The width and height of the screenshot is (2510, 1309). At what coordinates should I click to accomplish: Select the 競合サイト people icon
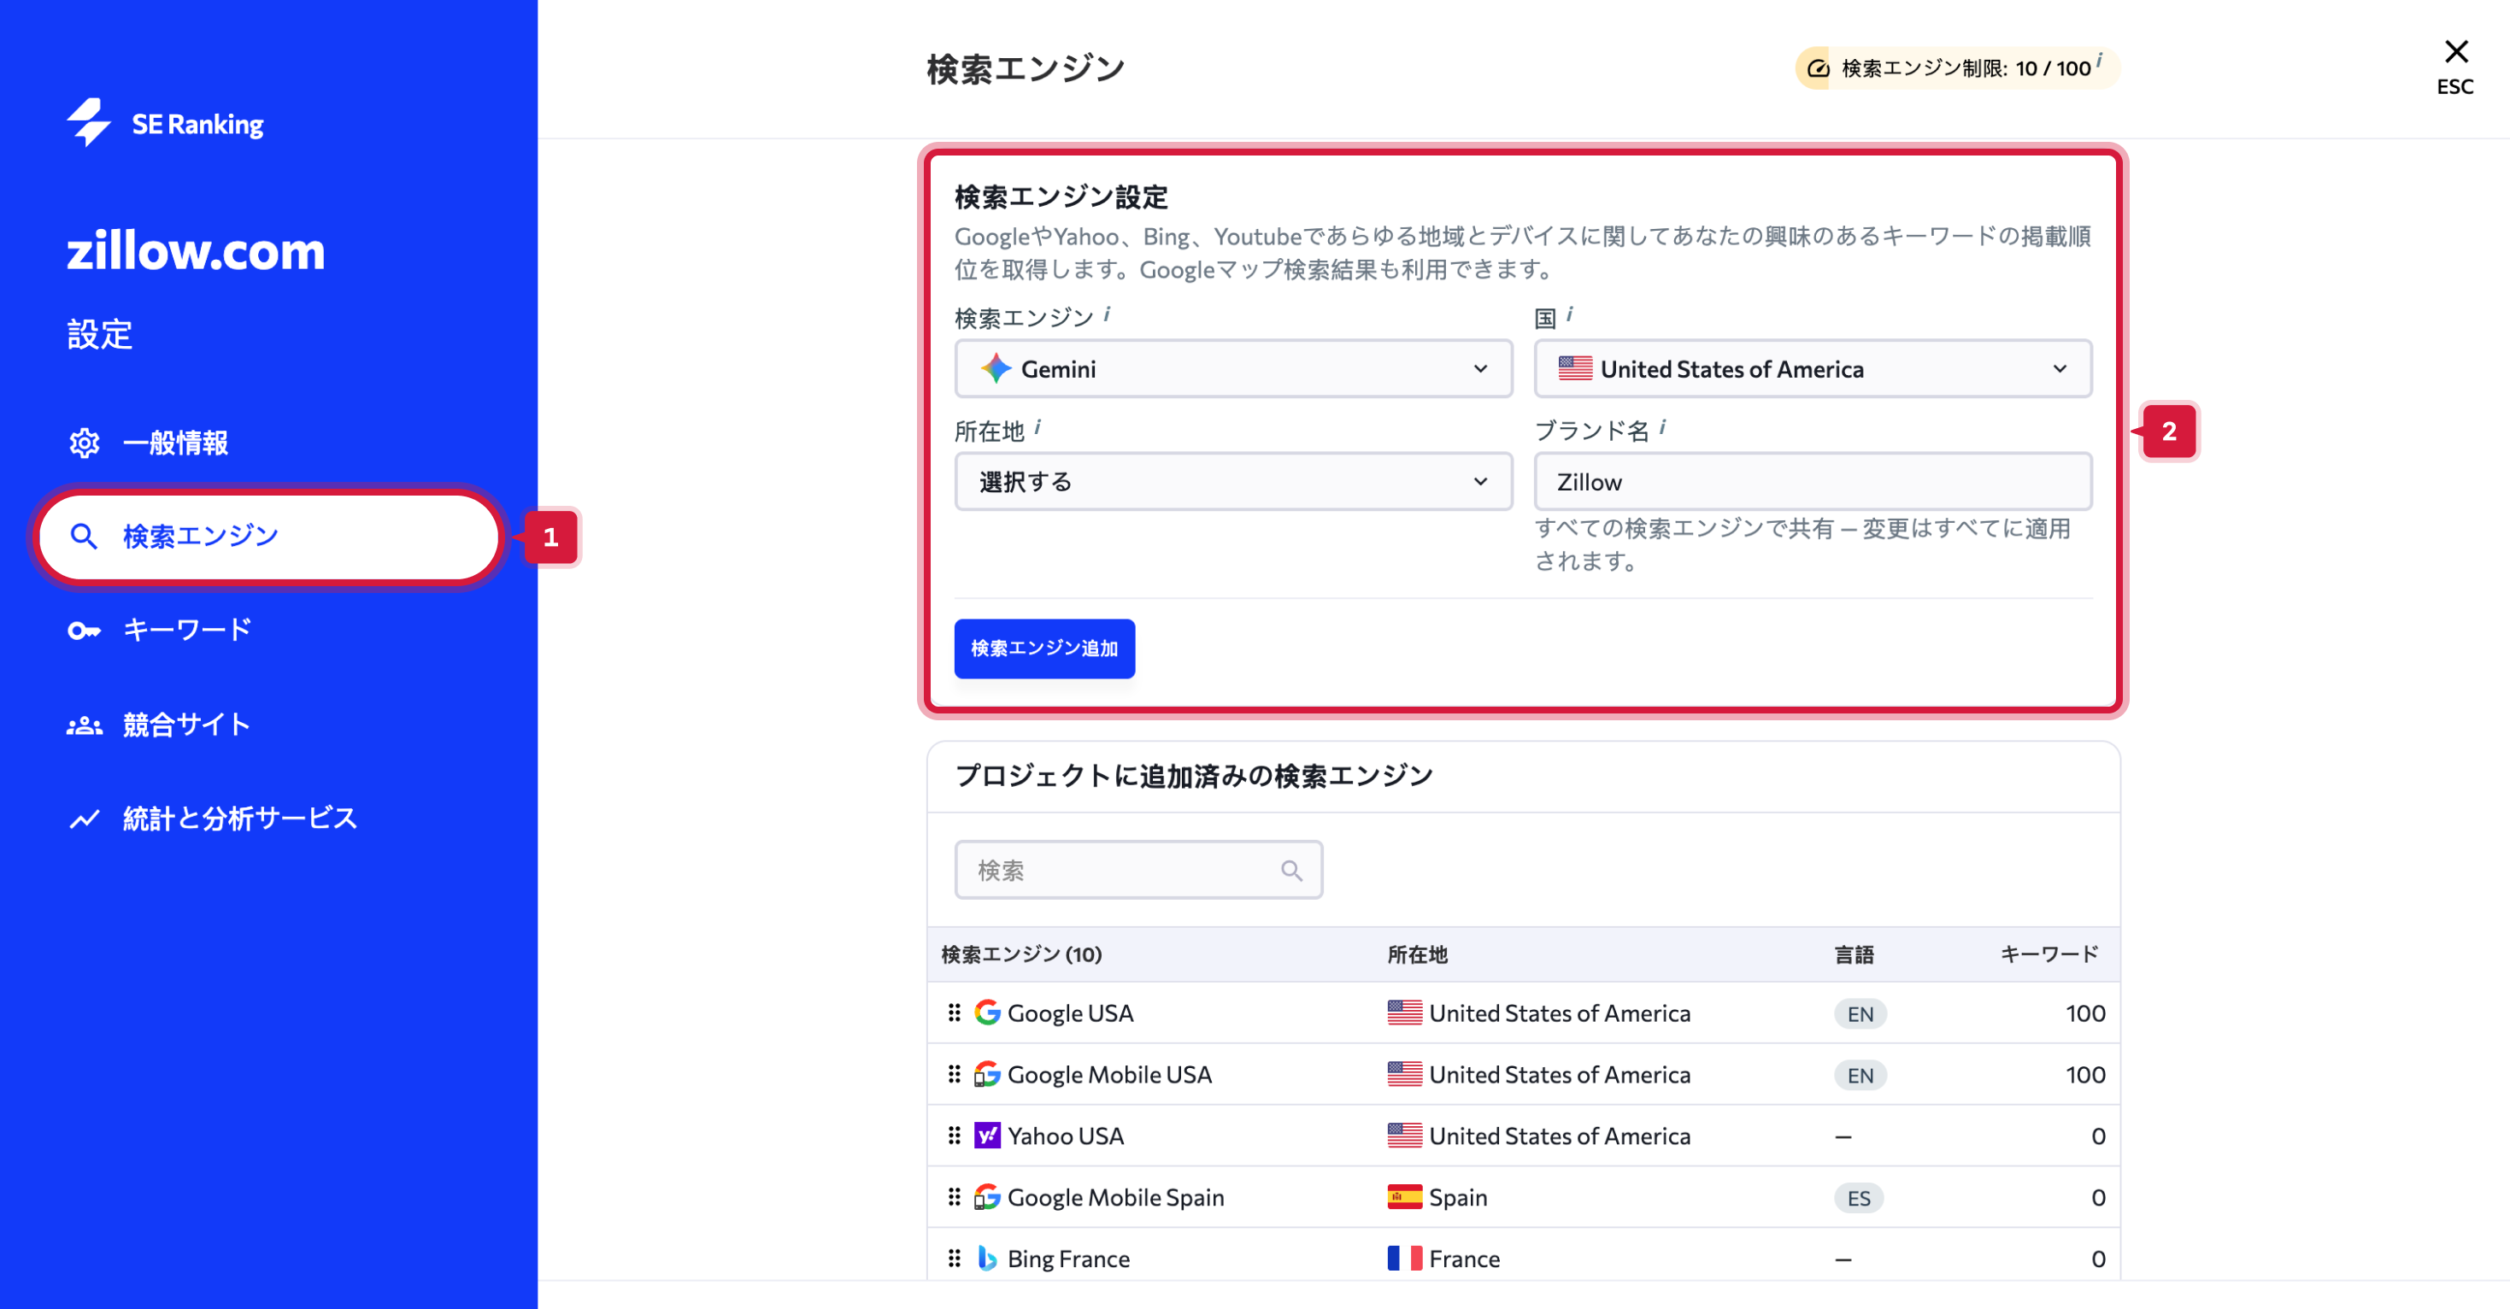(84, 725)
